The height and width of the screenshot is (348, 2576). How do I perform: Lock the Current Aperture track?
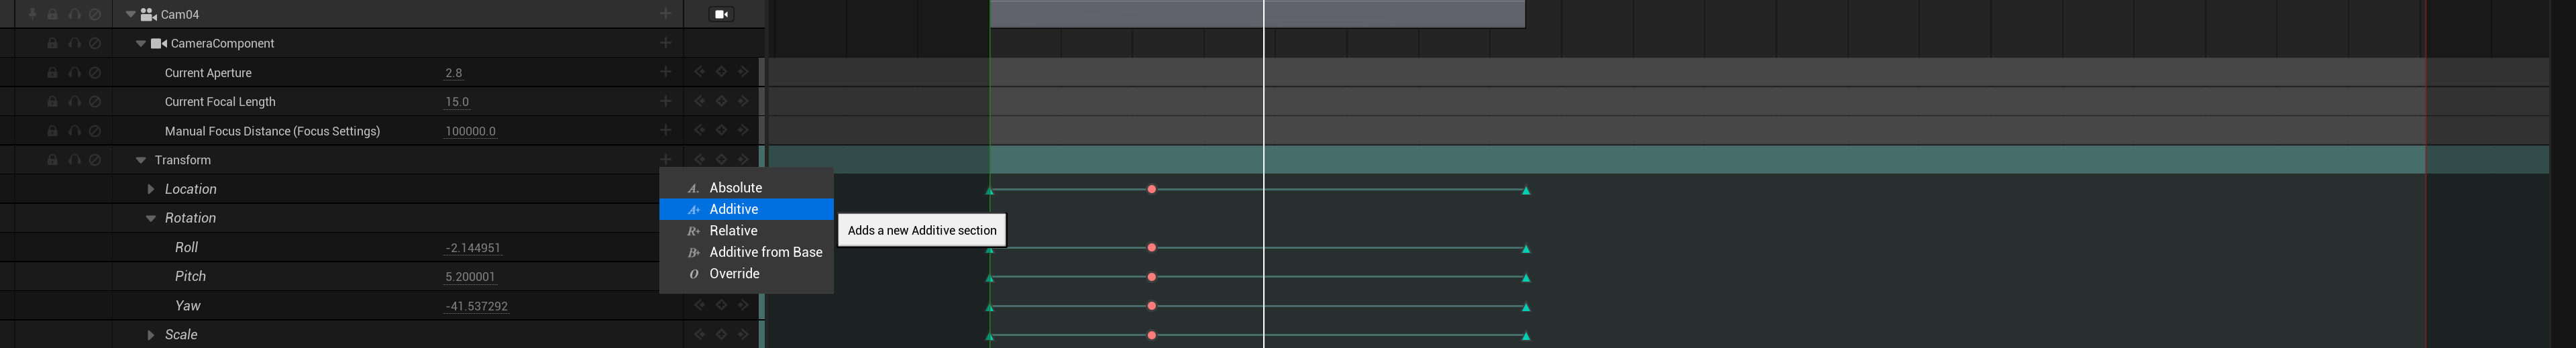[52, 73]
